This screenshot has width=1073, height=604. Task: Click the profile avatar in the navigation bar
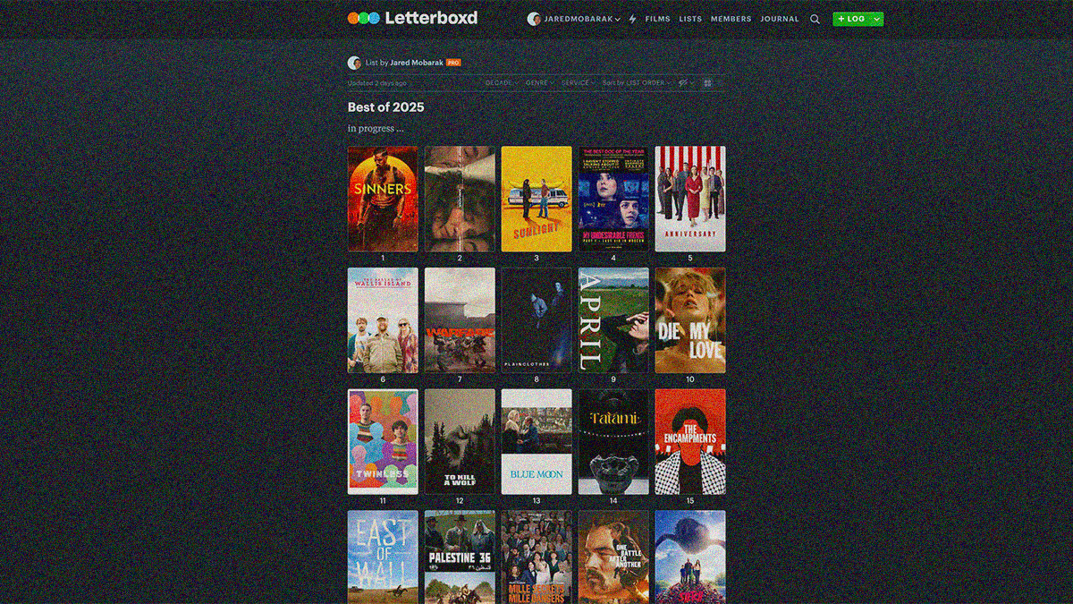pos(534,18)
